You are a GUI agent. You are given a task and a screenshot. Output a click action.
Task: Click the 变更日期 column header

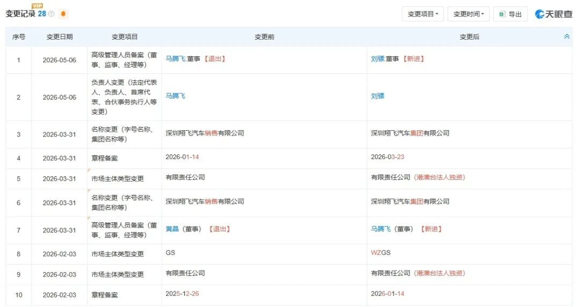(59, 37)
